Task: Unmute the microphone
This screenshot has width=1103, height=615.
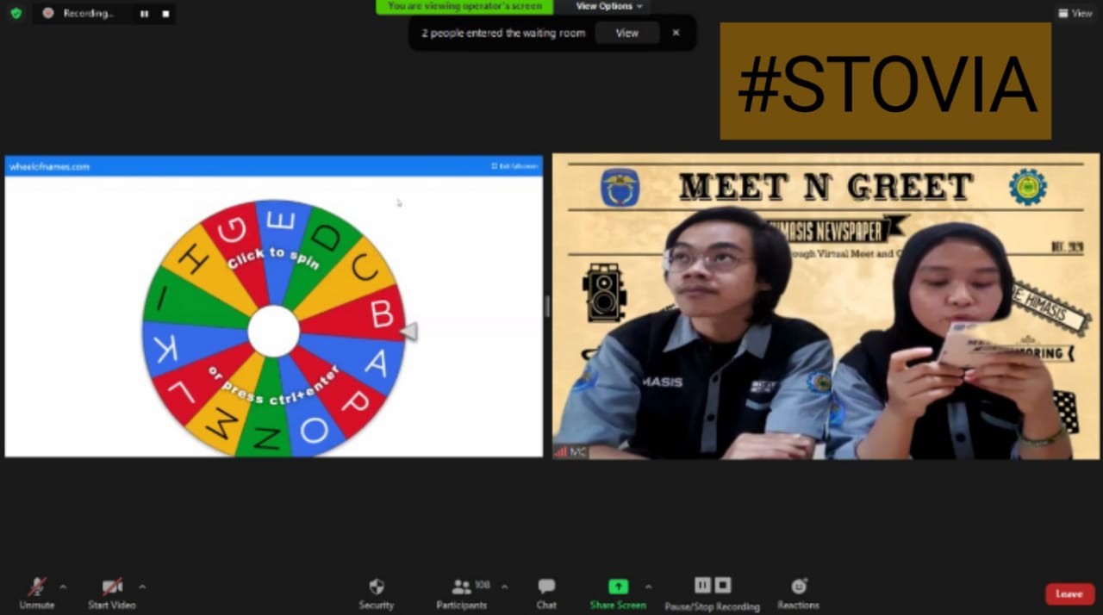Action: coord(36,593)
